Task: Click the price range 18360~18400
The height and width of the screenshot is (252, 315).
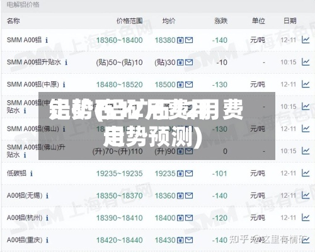Action: pyautogui.click(x=119, y=40)
